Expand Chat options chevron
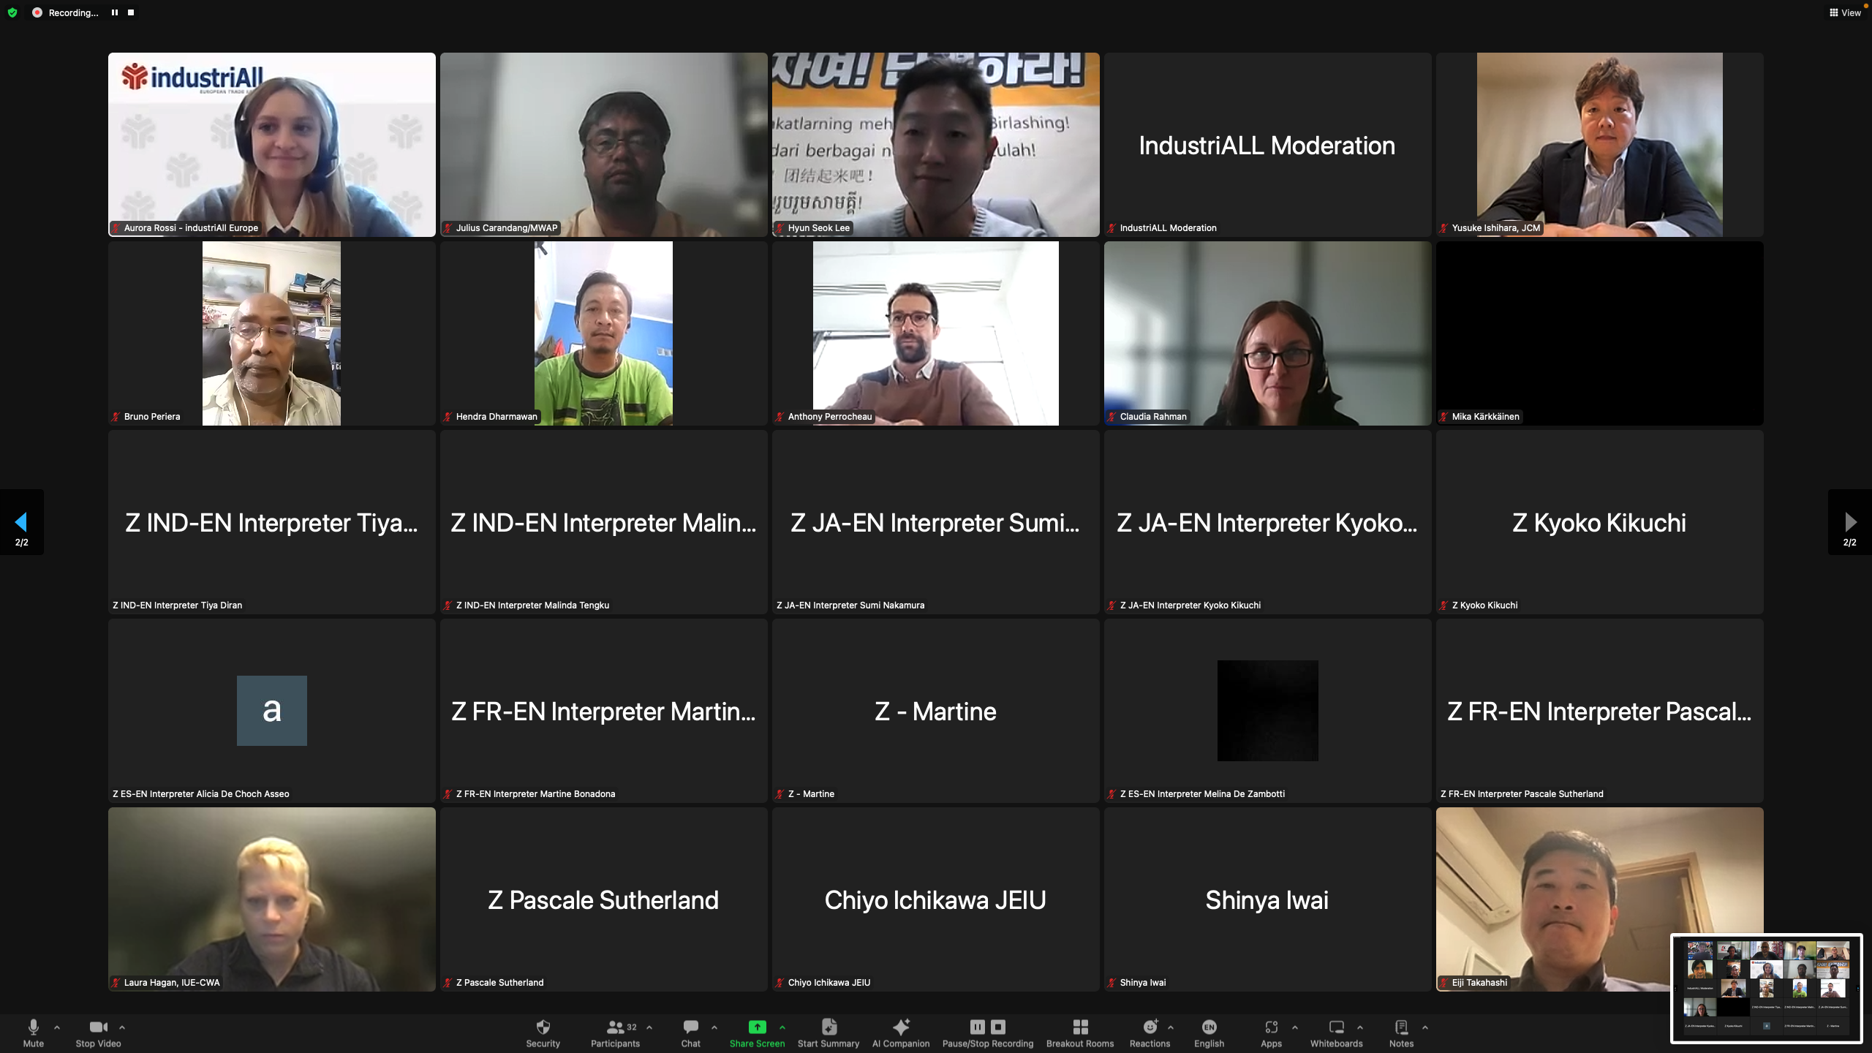The width and height of the screenshot is (1872, 1053). [x=714, y=1027]
